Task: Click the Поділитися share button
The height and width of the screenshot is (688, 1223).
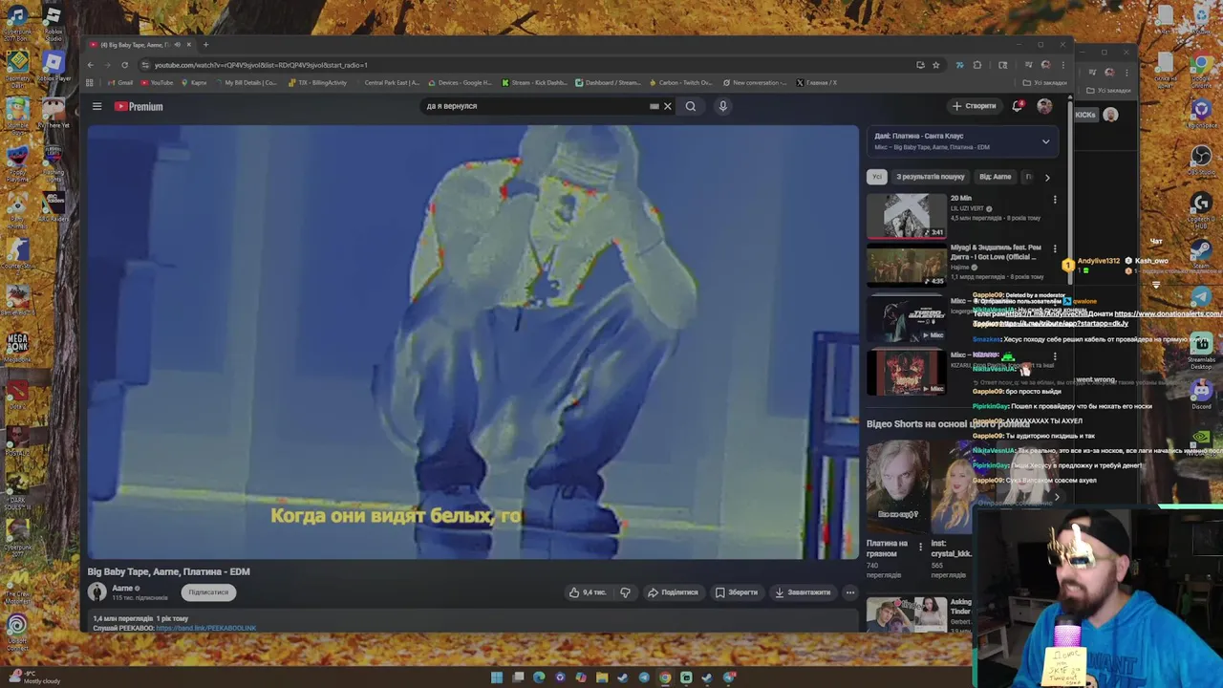Action: (673, 592)
